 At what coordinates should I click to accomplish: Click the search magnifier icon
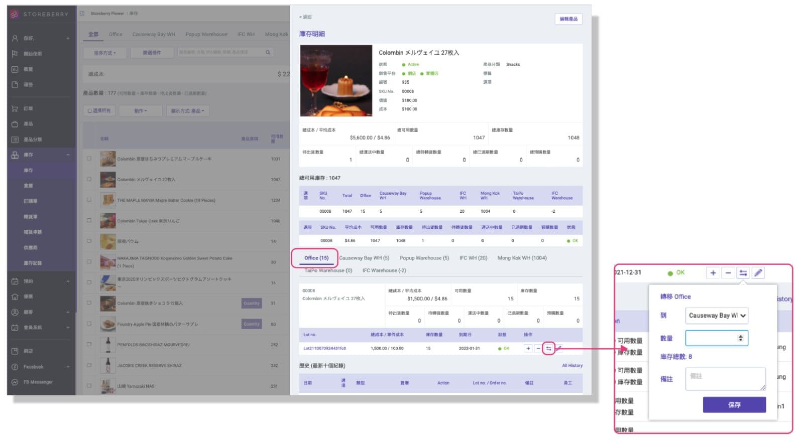coord(268,52)
